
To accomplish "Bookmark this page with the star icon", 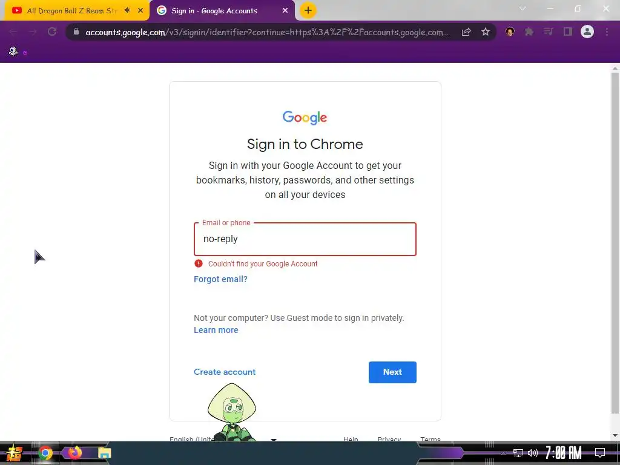I will pos(486,31).
